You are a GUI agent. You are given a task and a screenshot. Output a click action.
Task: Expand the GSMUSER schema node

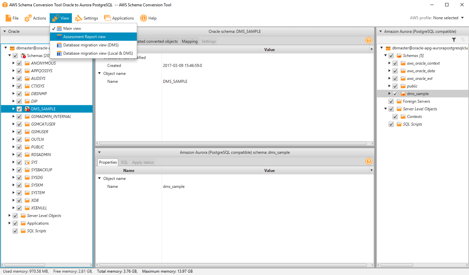pyautogui.click(x=14, y=132)
